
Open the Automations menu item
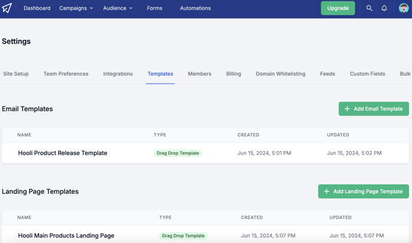(x=195, y=8)
